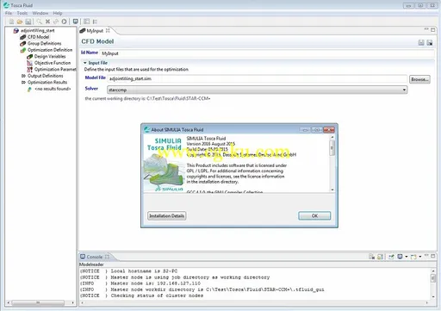Click the open folder toolbar icon
This screenshot has width=441, height=311.
(x=20, y=22)
